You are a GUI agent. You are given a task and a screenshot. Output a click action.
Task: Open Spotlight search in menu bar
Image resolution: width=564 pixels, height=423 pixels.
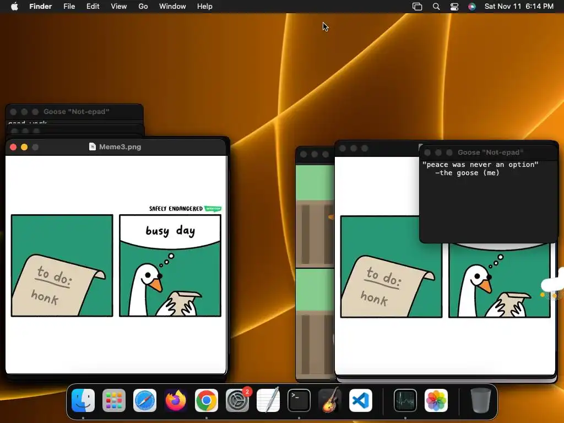tap(436, 7)
